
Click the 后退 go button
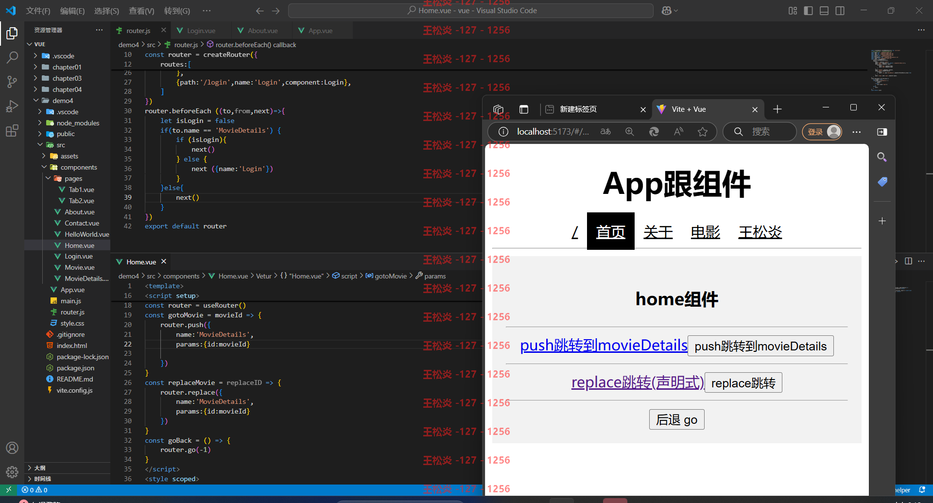tap(676, 419)
